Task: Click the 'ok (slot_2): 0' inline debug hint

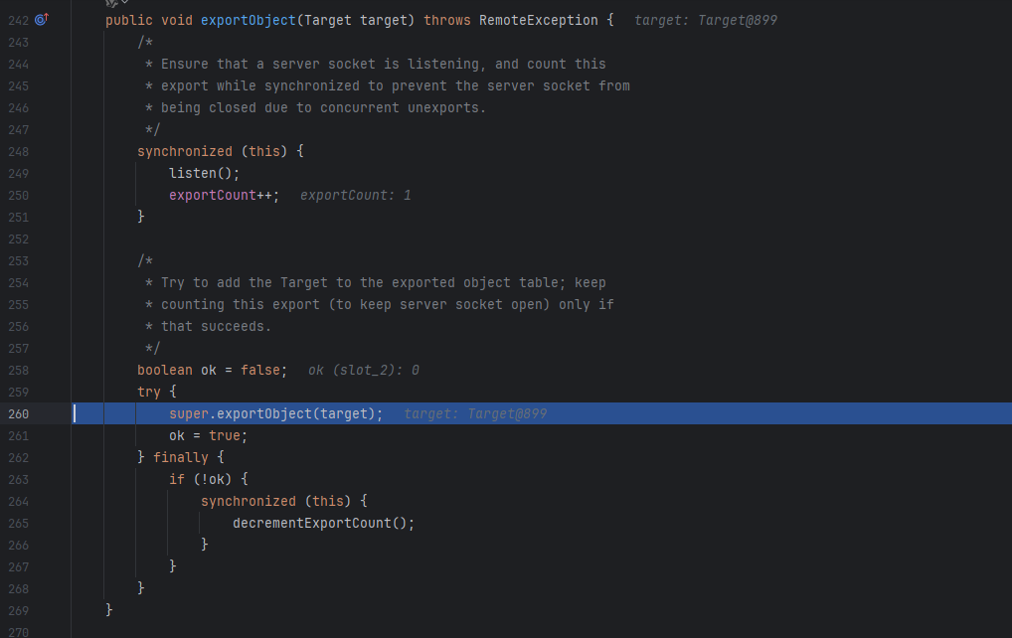Action: click(x=364, y=371)
